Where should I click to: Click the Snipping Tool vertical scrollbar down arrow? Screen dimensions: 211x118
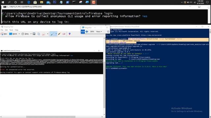coord(104,114)
